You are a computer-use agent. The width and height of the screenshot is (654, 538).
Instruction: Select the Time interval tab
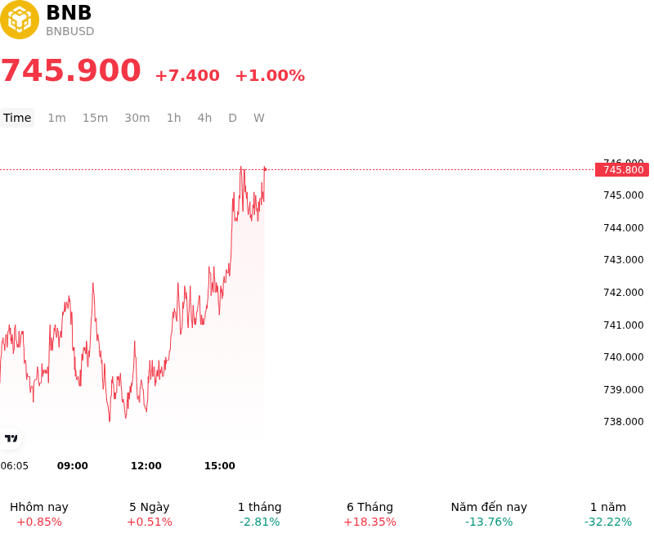point(17,118)
